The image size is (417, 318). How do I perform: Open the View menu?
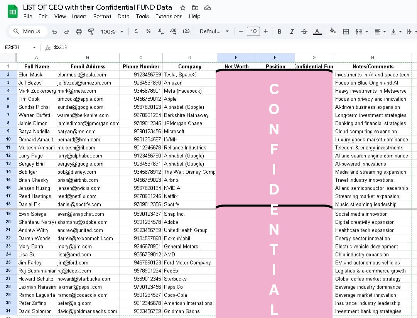click(60, 16)
